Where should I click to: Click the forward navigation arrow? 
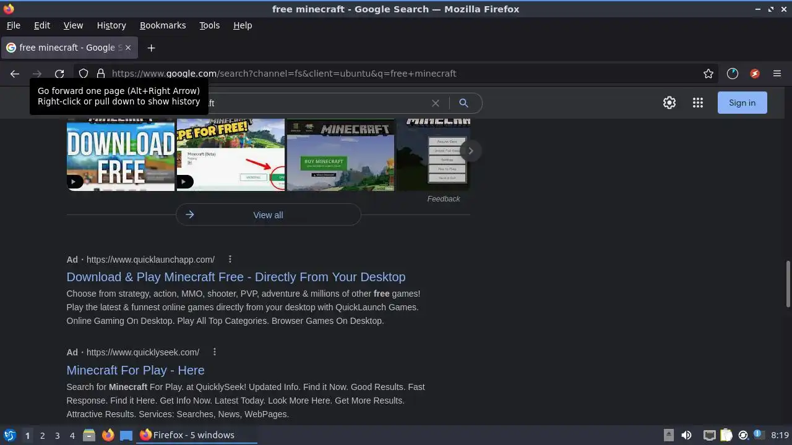tap(37, 74)
